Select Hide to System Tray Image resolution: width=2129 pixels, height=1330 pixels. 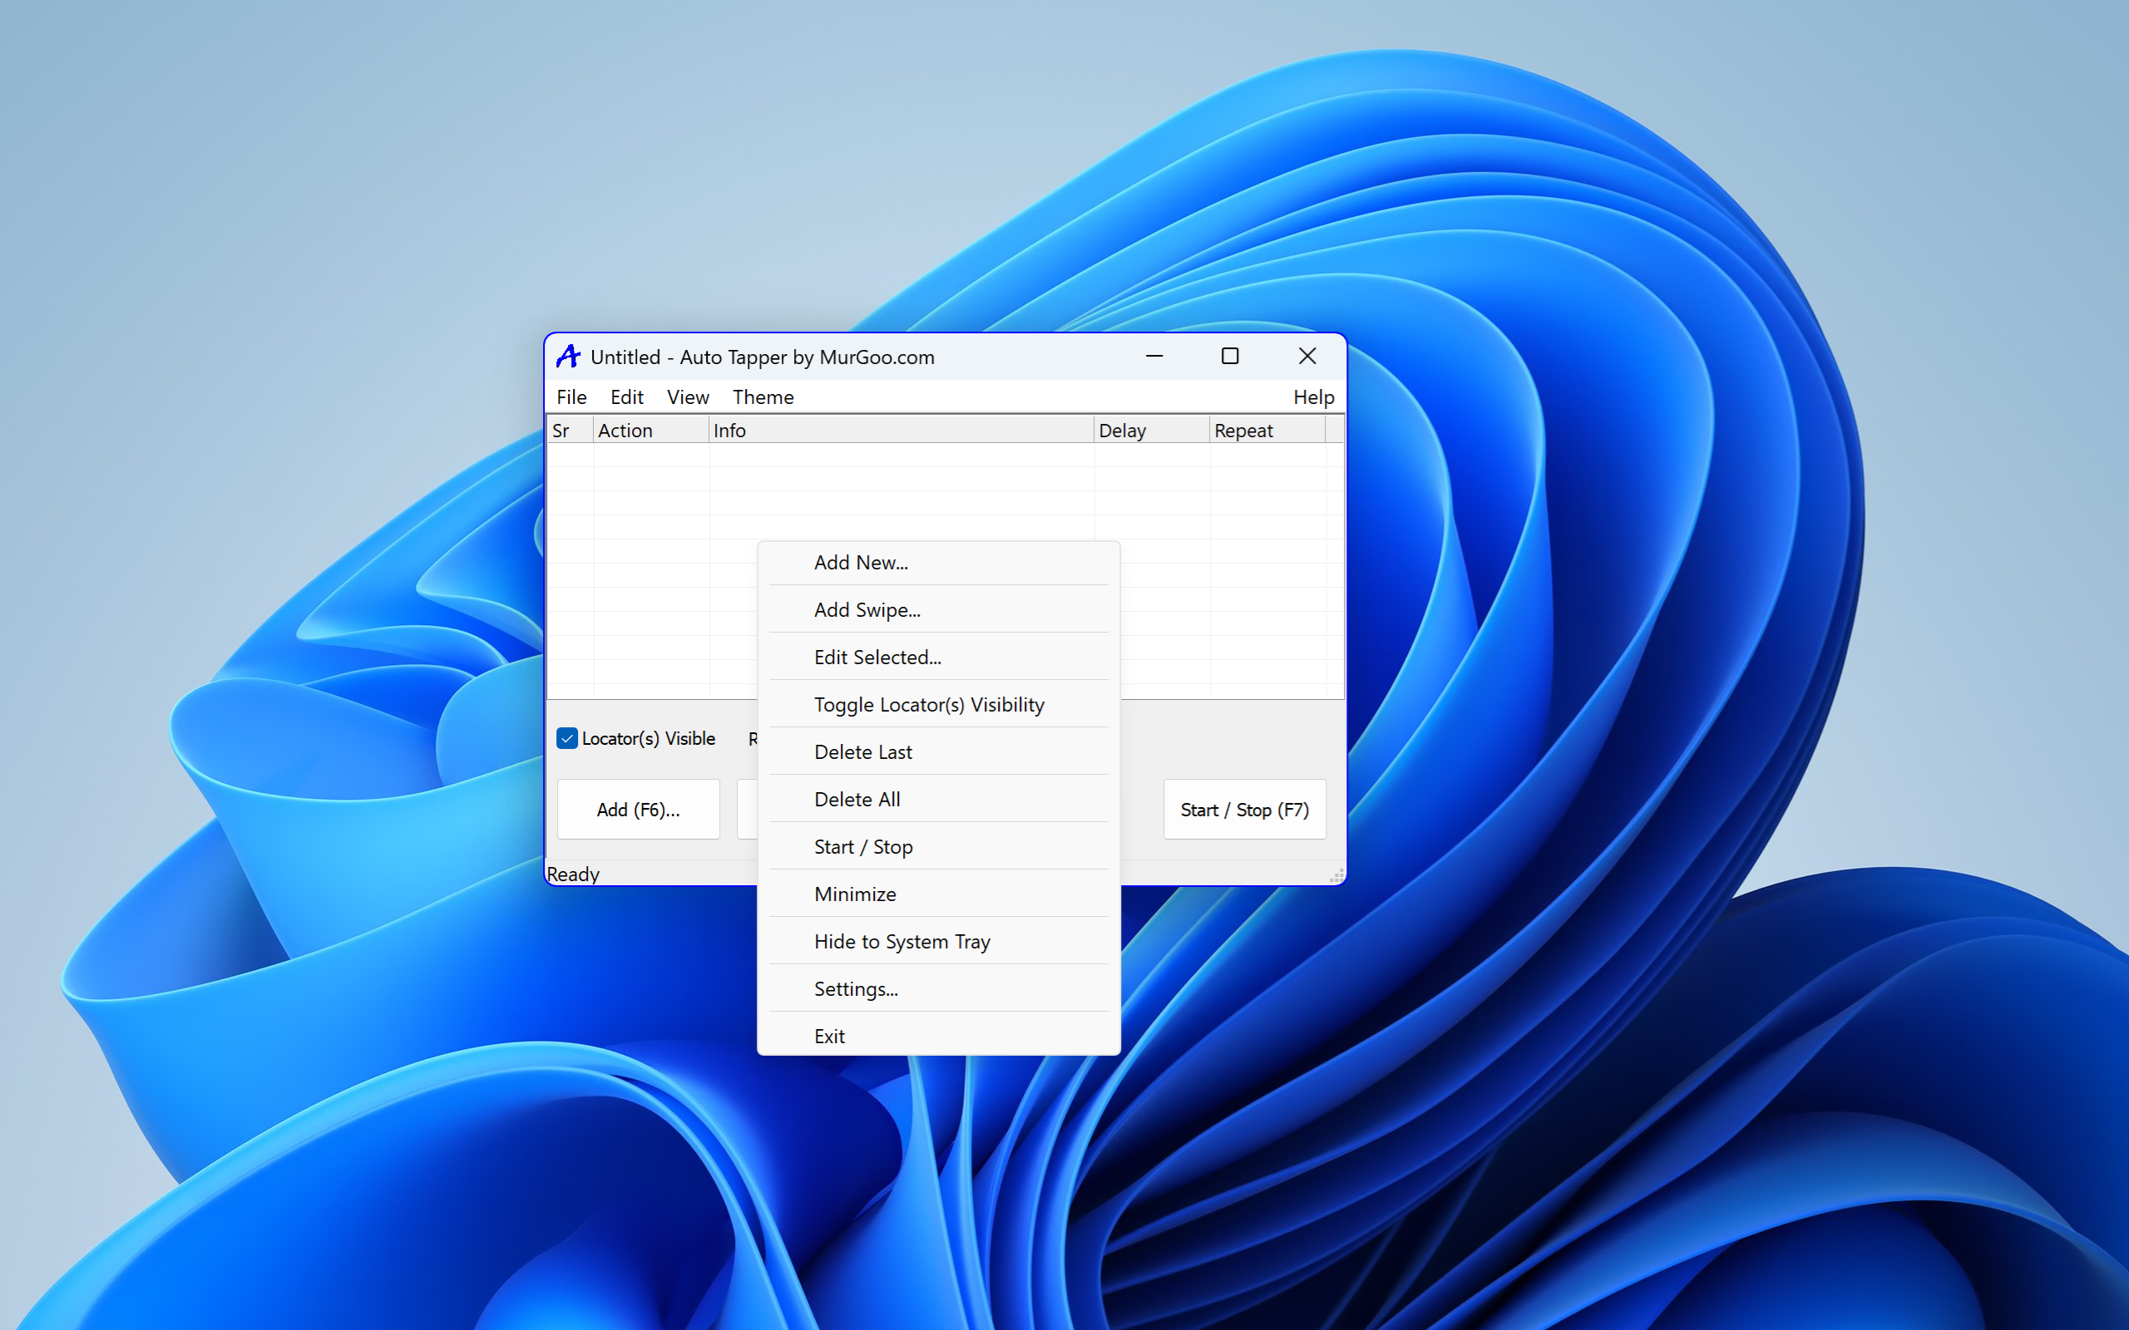click(901, 941)
